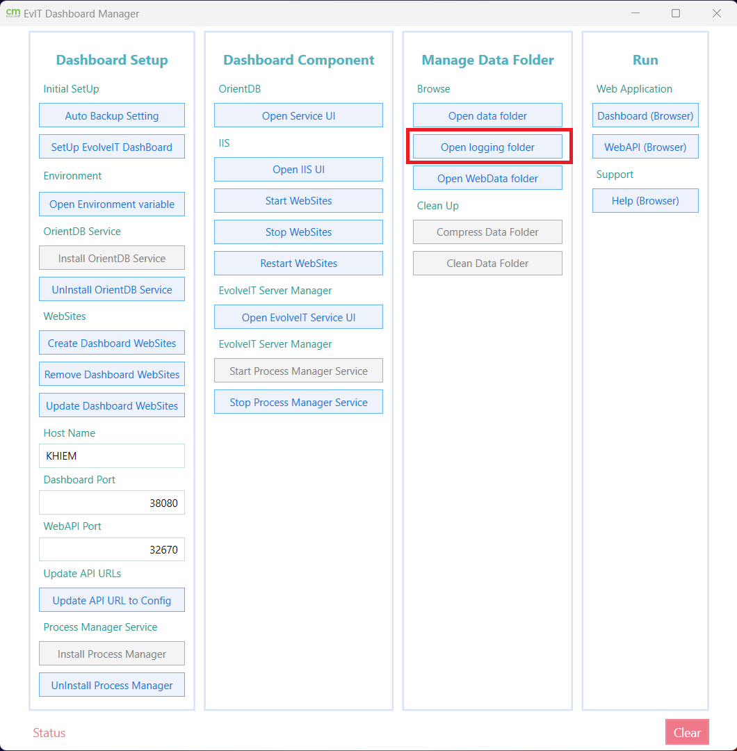Click the WebAPI Port field showing 32670
The width and height of the screenshot is (737, 751).
(111, 549)
